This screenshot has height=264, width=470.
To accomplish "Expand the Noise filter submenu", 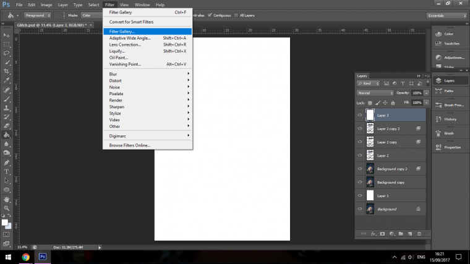I will 147,87.
